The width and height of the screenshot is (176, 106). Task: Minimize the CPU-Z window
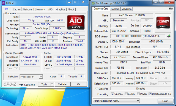tap(69, 2)
